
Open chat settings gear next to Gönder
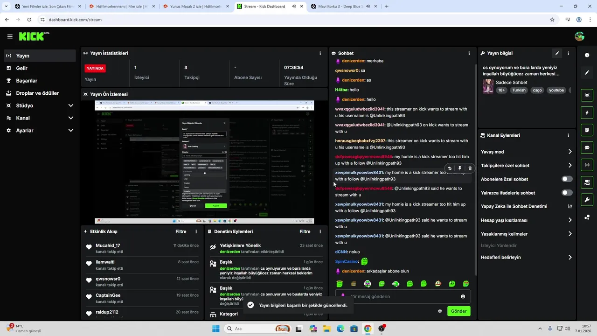point(440,311)
